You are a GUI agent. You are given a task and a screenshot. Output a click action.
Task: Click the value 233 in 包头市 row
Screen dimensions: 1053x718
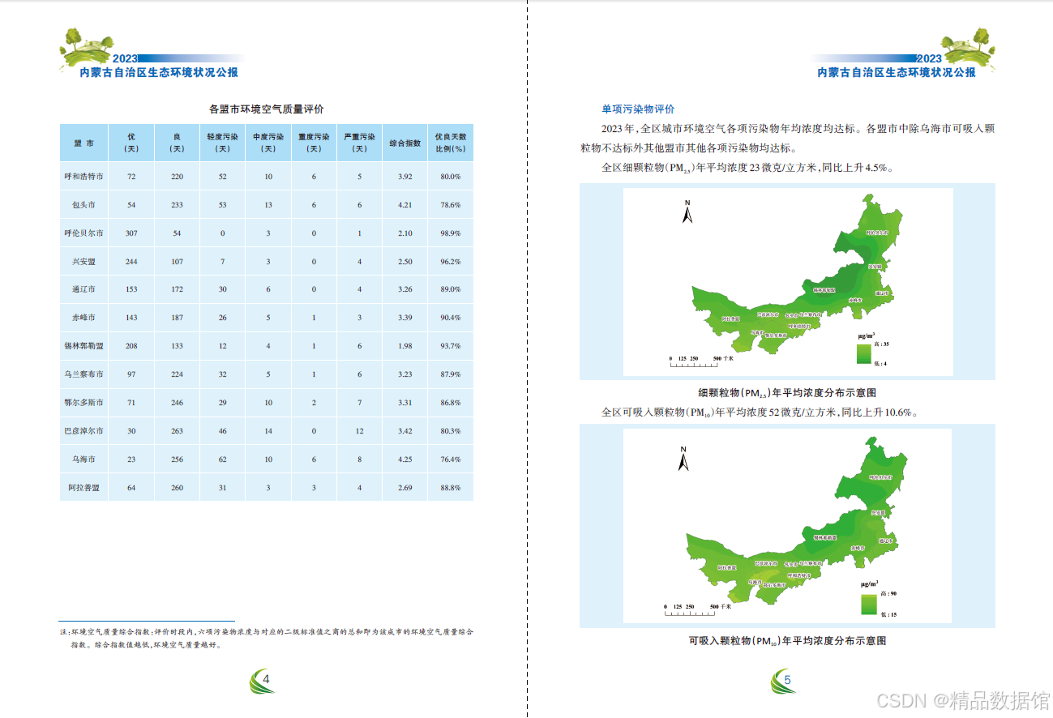177,205
